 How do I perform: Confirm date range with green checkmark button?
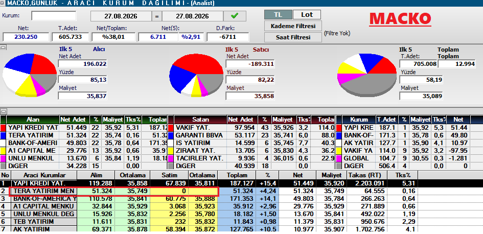tap(235, 16)
